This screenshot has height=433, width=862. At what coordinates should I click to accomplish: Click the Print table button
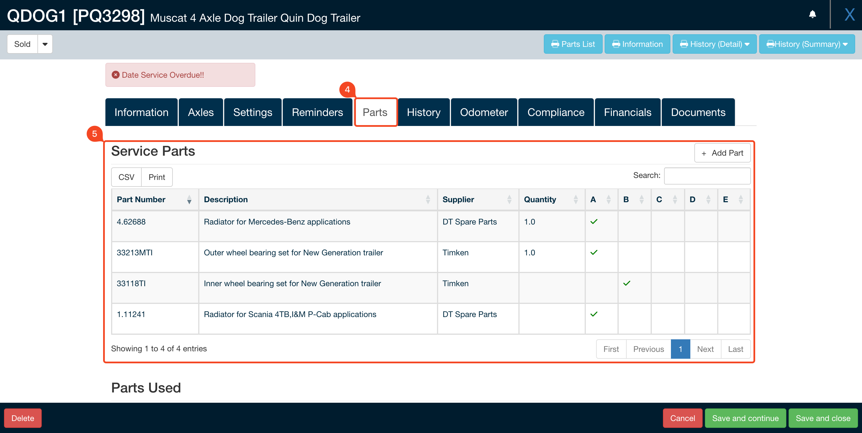click(157, 177)
